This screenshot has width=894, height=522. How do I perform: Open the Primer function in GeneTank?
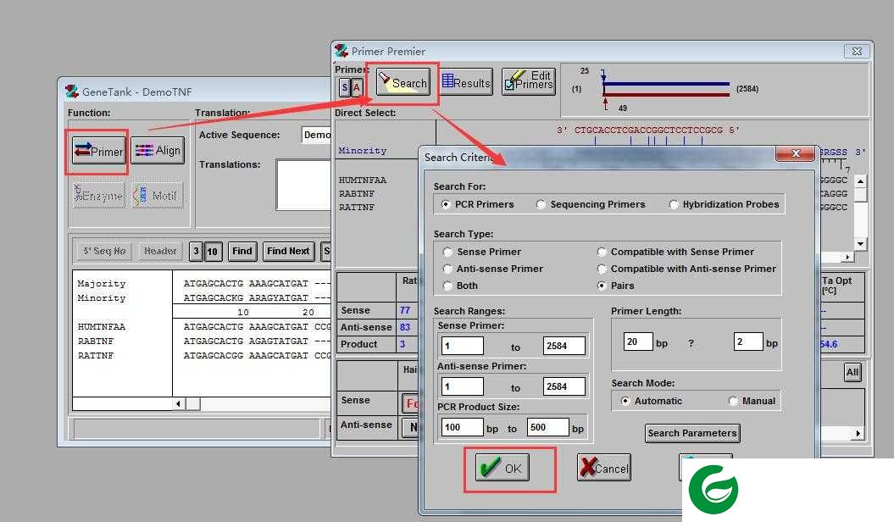coord(98,151)
